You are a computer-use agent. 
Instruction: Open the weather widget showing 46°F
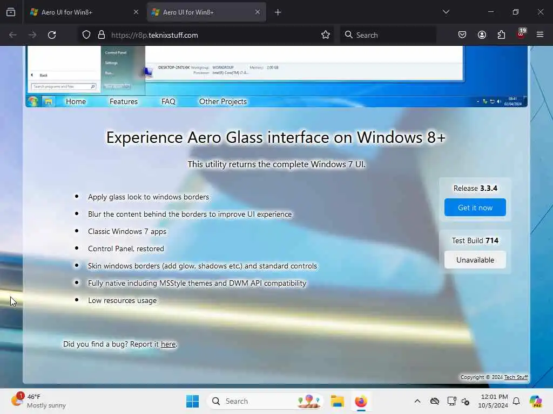click(38, 401)
